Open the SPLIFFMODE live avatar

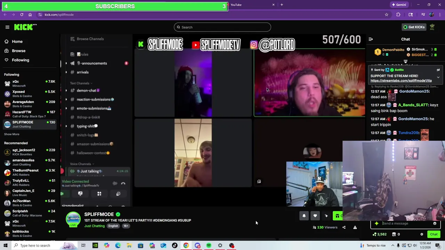pos(73,219)
